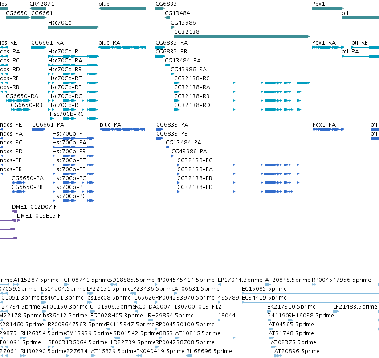Select the Hsc70Cb gene label

(60, 22)
